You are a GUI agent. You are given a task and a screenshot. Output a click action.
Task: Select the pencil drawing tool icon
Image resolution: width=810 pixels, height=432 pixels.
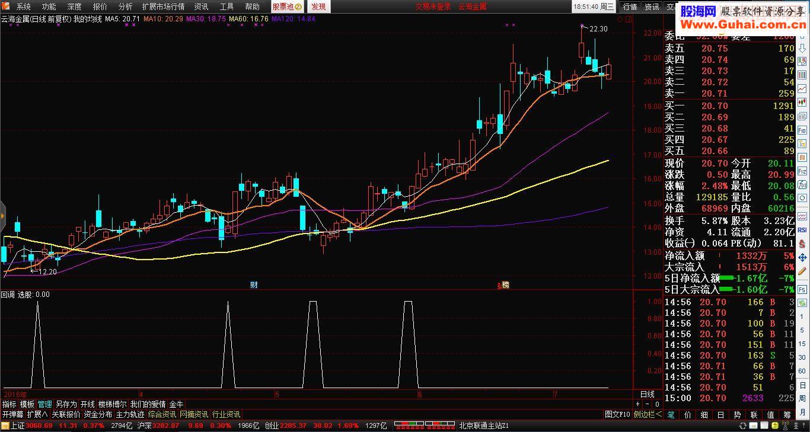[802, 271]
